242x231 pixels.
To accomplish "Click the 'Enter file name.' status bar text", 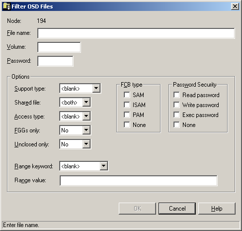I will coord(21,225).
